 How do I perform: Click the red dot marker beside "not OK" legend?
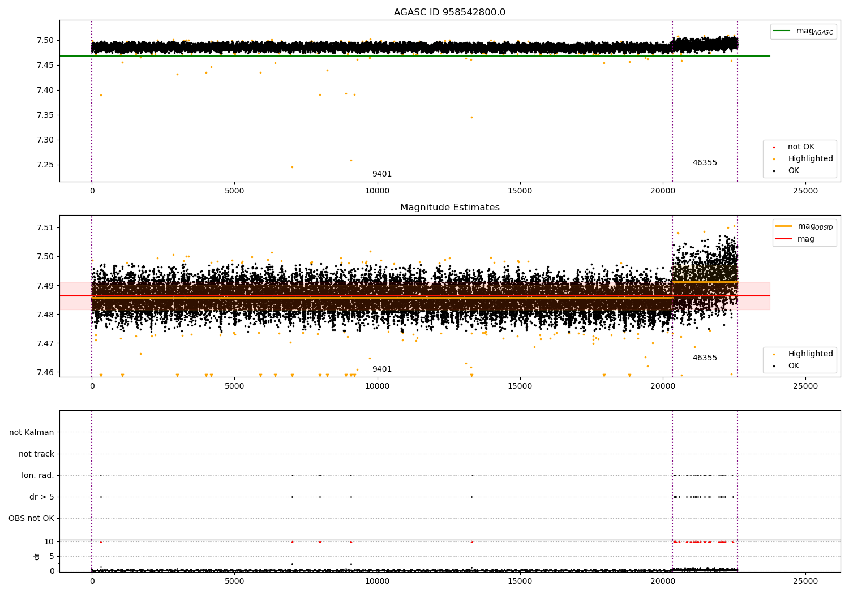[774, 147]
